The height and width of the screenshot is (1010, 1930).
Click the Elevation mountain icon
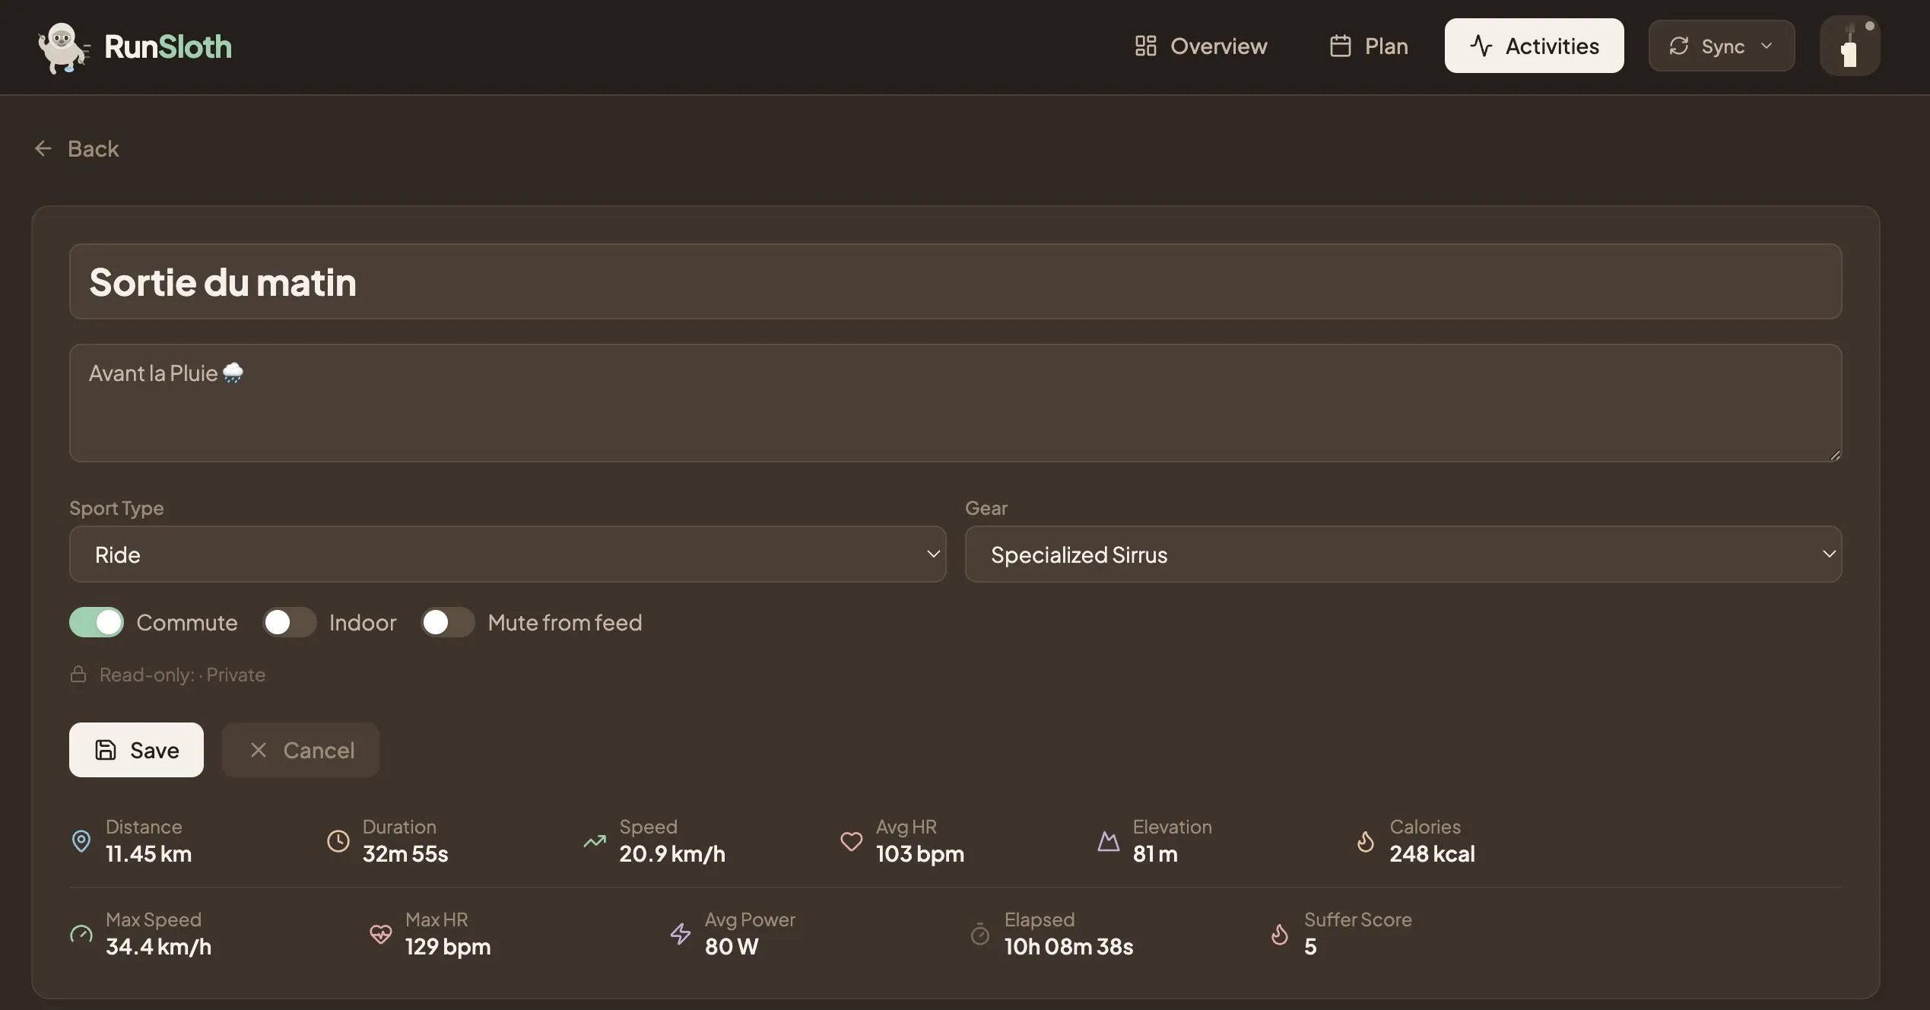[1108, 840]
